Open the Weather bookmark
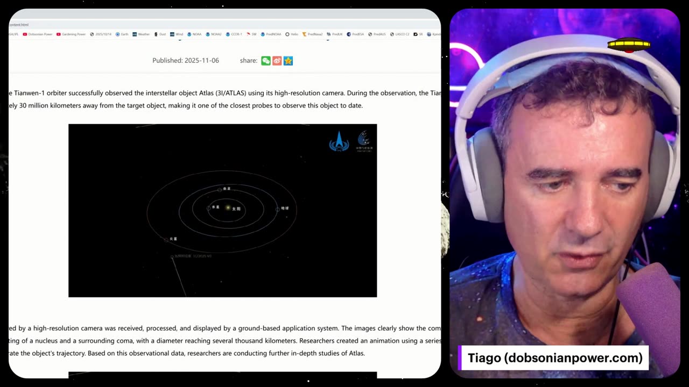 pyautogui.click(x=141, y=34)
